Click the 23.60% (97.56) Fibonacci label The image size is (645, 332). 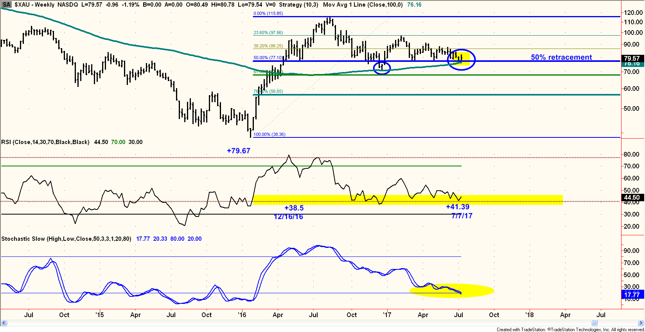268,32
